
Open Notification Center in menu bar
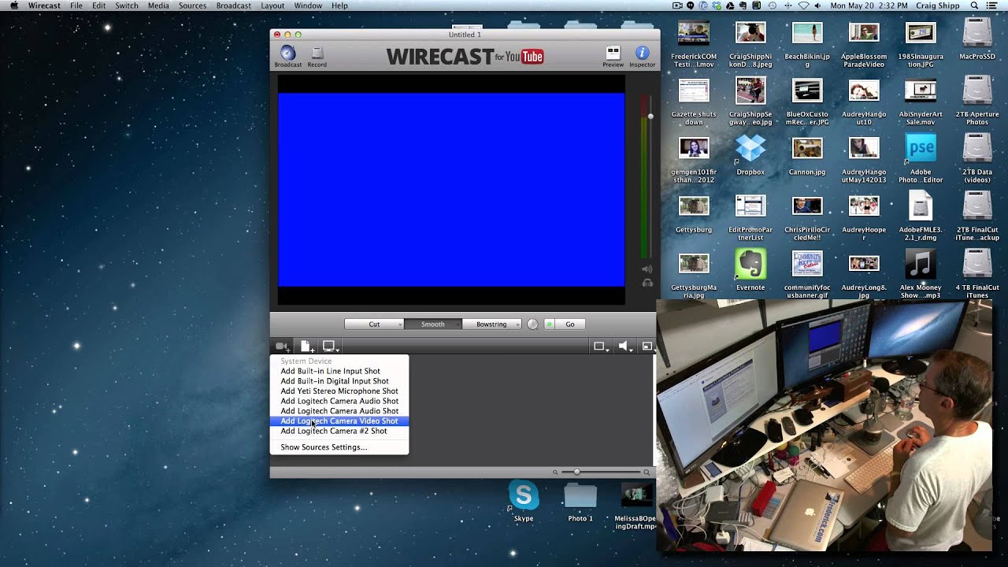pos(992,6)
